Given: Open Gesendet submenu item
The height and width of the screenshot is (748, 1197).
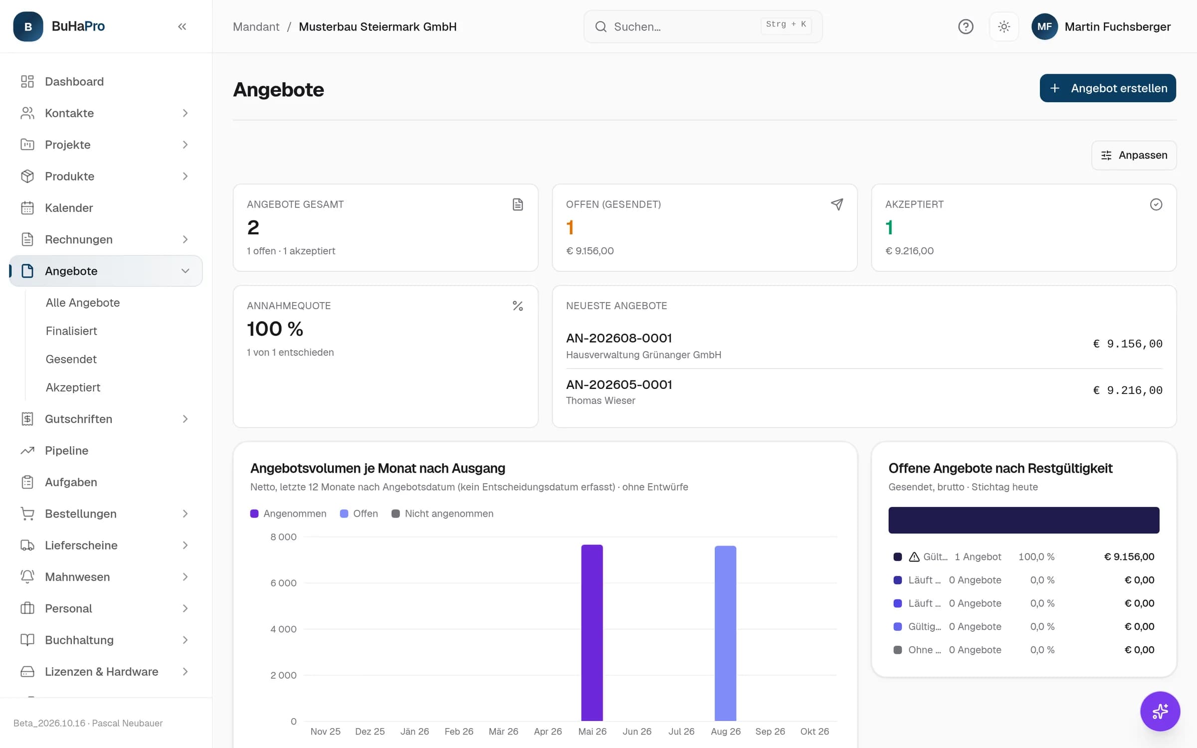Looking at the screenshot, I should click(71, 359).
